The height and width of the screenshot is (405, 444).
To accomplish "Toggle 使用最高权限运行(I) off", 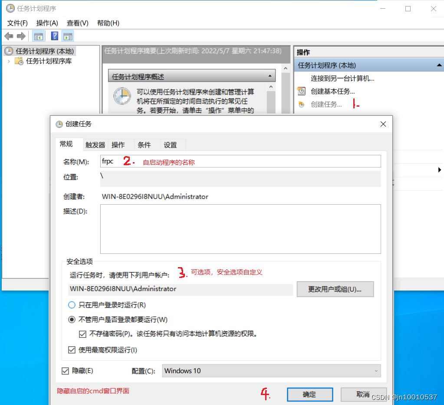I will [x=72, y=349].
